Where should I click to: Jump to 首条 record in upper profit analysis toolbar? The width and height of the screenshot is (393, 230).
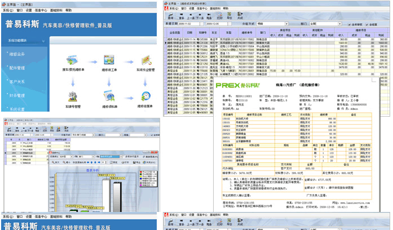click(x=182, y=16)
